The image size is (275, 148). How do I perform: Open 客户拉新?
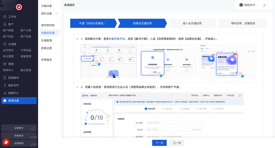[26, 36]
